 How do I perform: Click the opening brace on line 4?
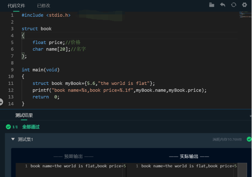[x=23, y=36]
